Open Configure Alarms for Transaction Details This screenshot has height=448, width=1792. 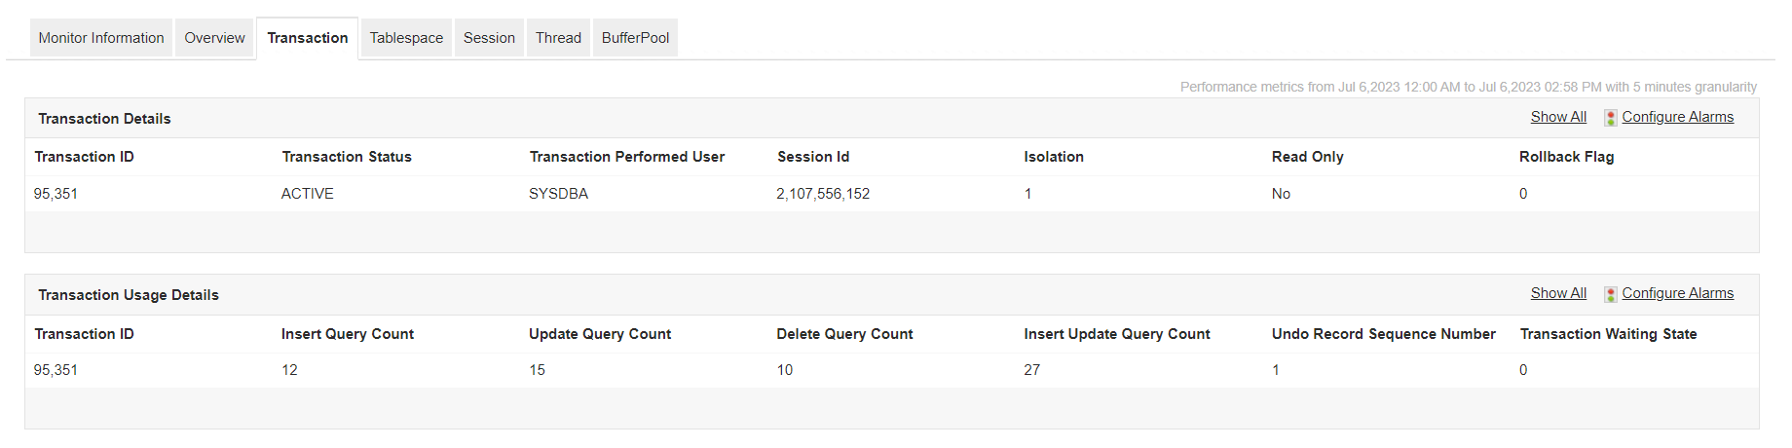click(x=1677, y=117)
